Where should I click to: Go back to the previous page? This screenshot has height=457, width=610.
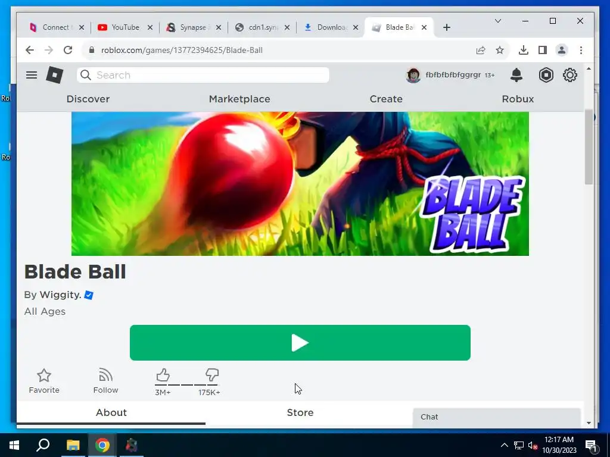click(x=30, y=50)
